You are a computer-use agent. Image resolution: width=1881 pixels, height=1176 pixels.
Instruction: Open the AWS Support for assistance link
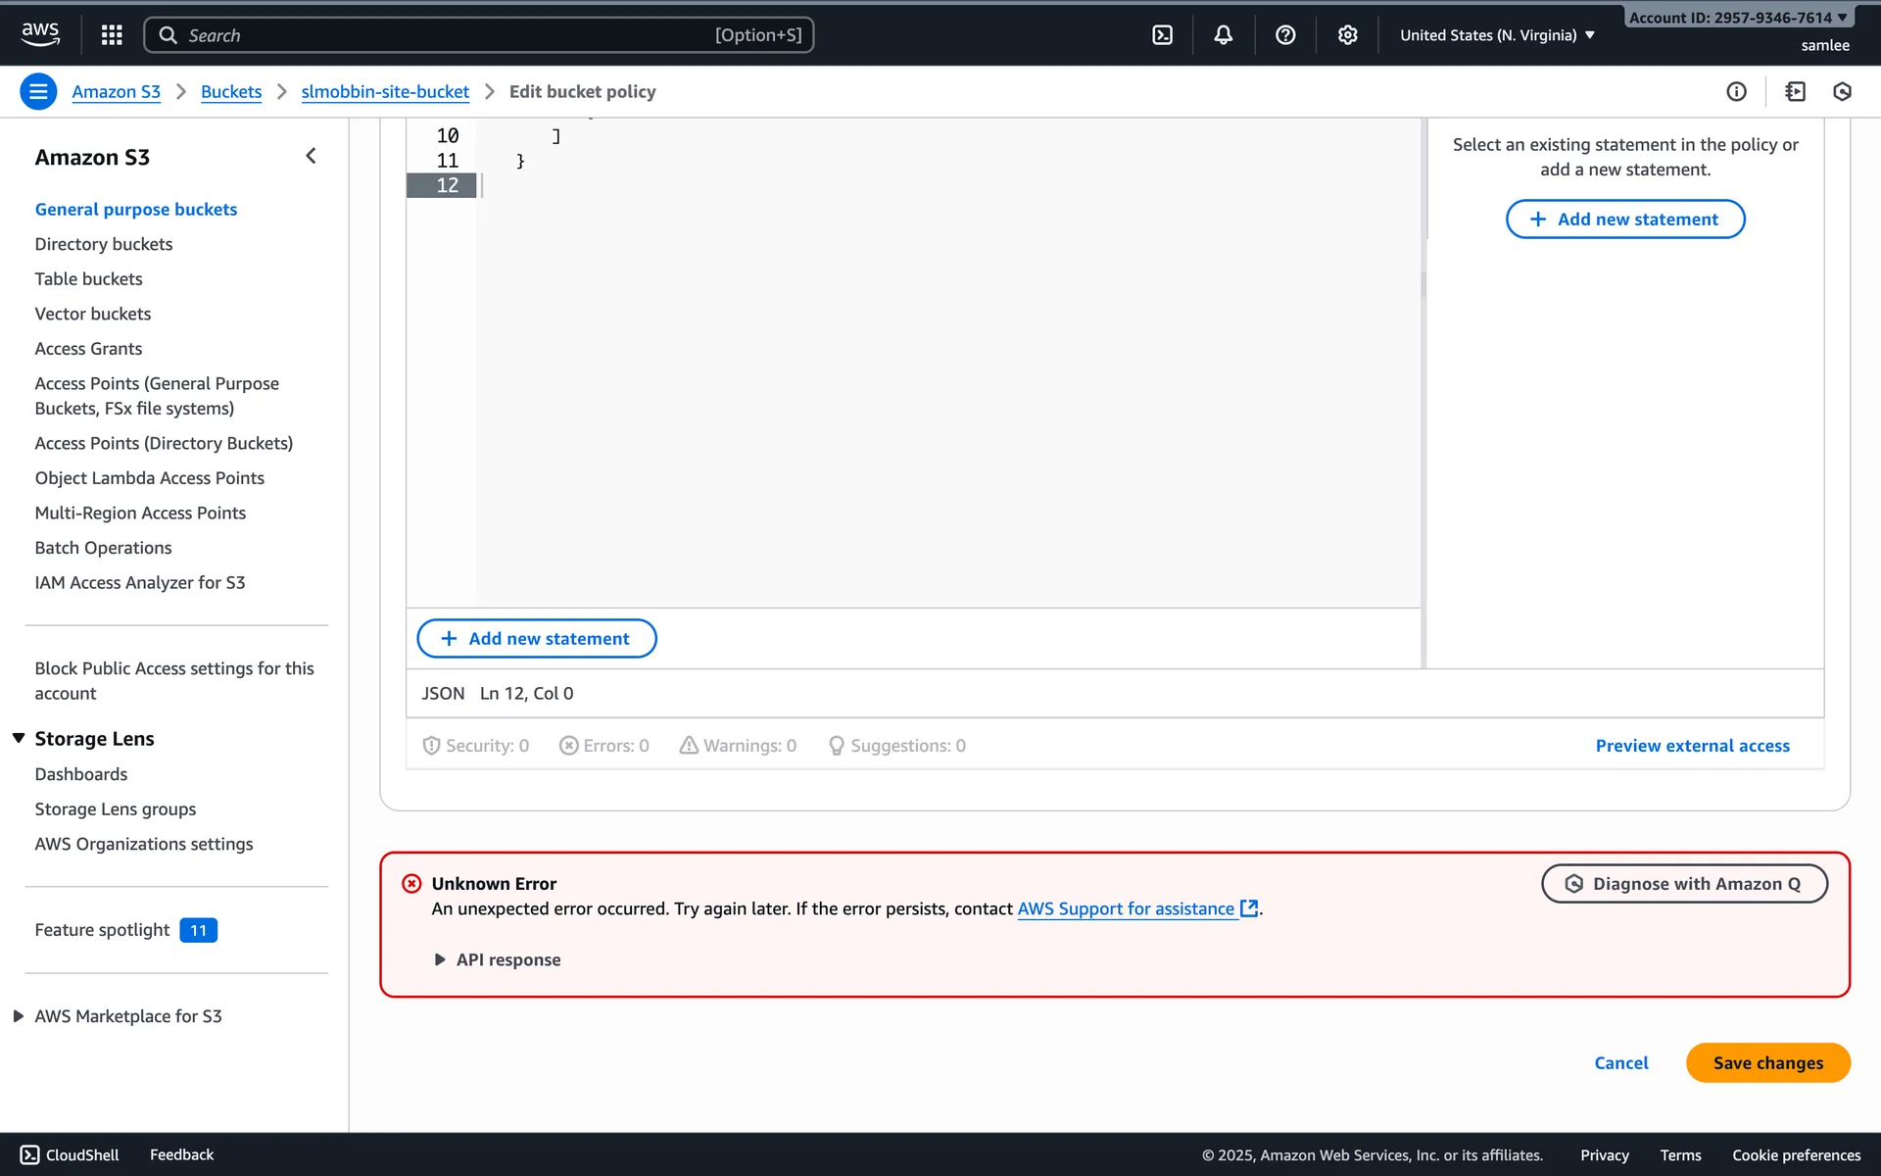pyautogui.click(x=1126, y=908)
